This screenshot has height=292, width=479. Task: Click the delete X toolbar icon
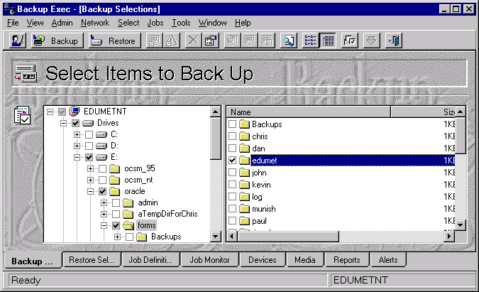pos(193,40)
